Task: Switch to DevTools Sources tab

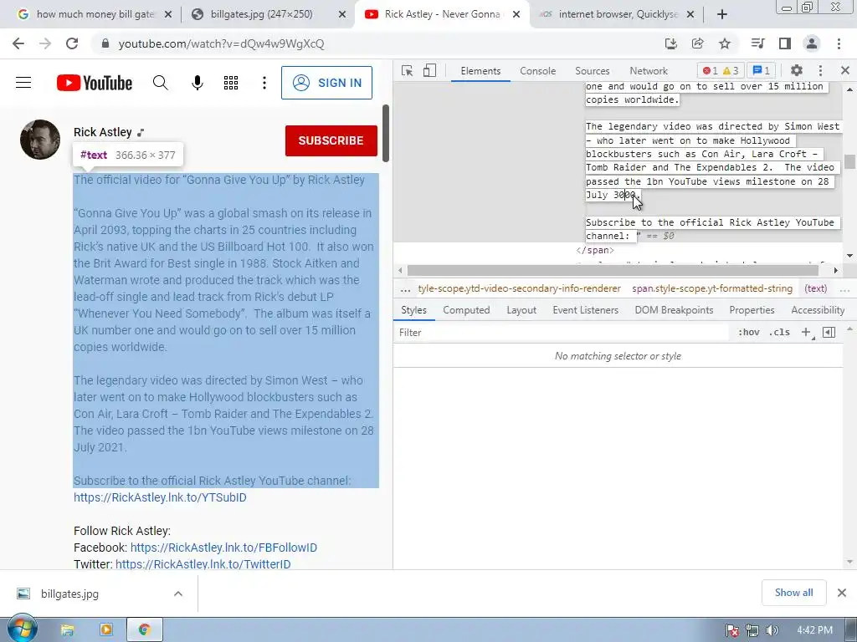Action: [x=592, y=71]
